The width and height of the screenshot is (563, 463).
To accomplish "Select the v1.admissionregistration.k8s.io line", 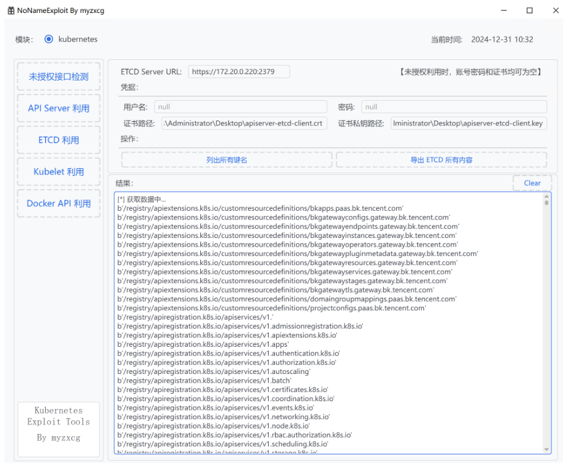I will (x=240, y=326).
